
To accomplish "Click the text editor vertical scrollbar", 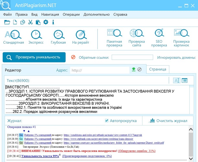I will coord(192,99).
